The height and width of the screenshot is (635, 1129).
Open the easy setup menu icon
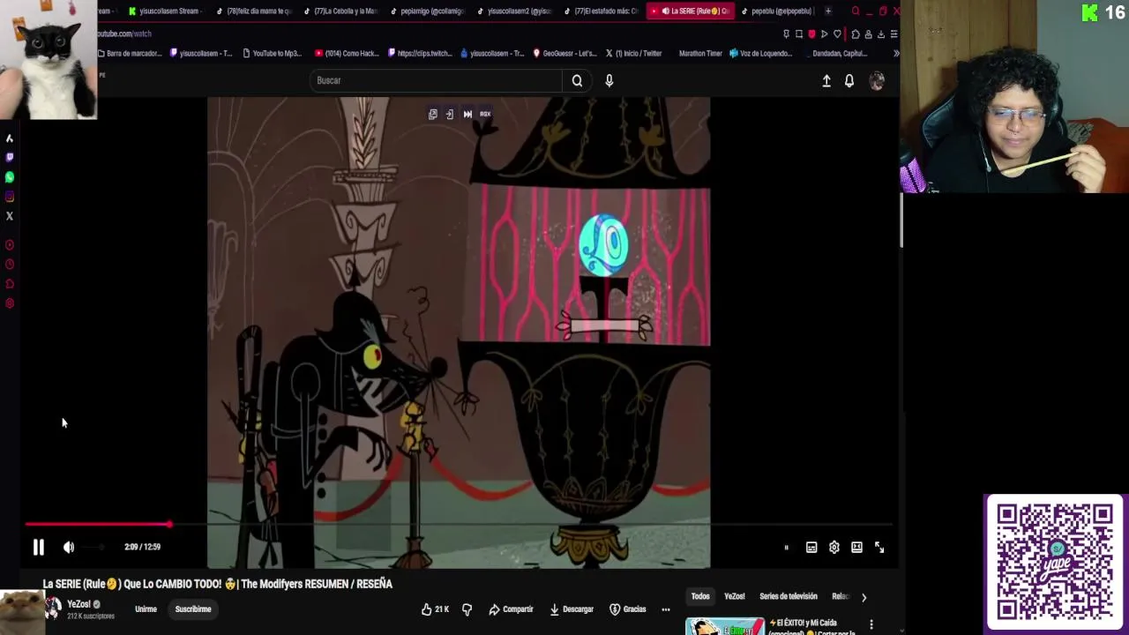click(893, 34)
